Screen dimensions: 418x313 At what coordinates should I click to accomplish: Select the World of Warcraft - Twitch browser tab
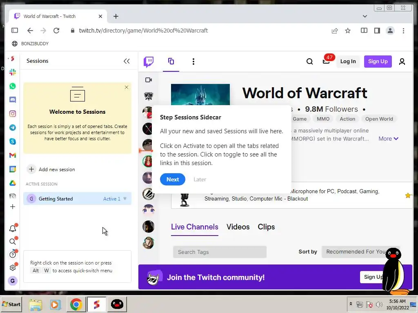[x=58, y=16]
